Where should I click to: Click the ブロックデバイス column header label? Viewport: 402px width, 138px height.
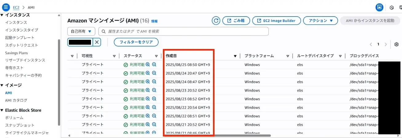364,56
